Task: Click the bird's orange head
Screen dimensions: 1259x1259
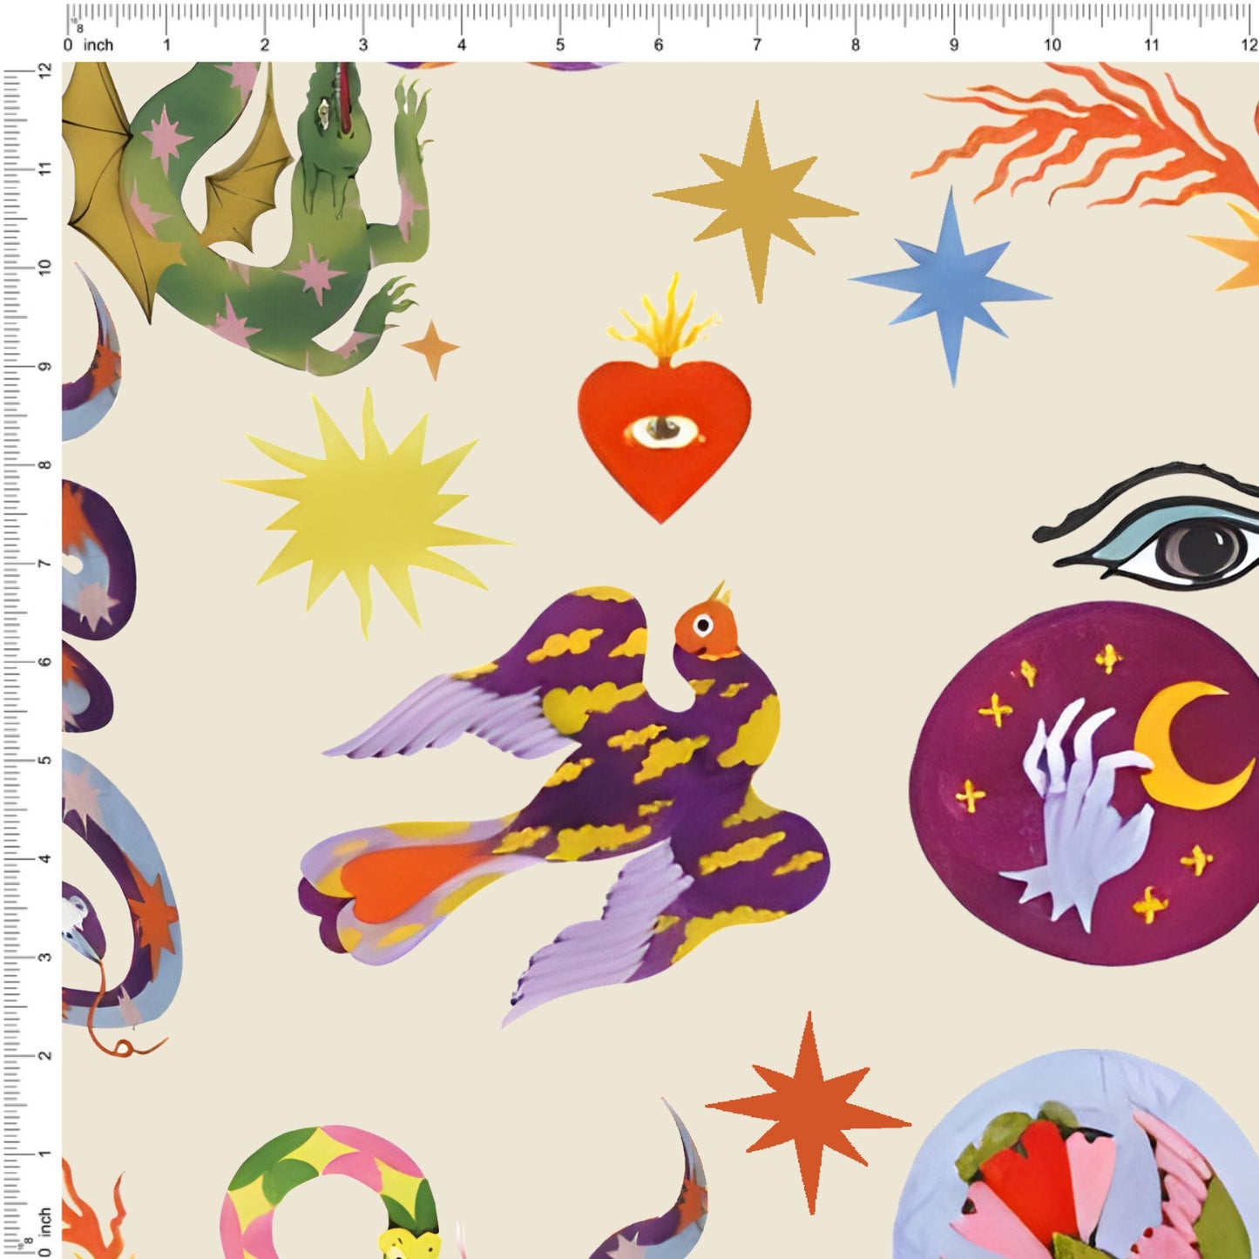Action: coord(706,627)
